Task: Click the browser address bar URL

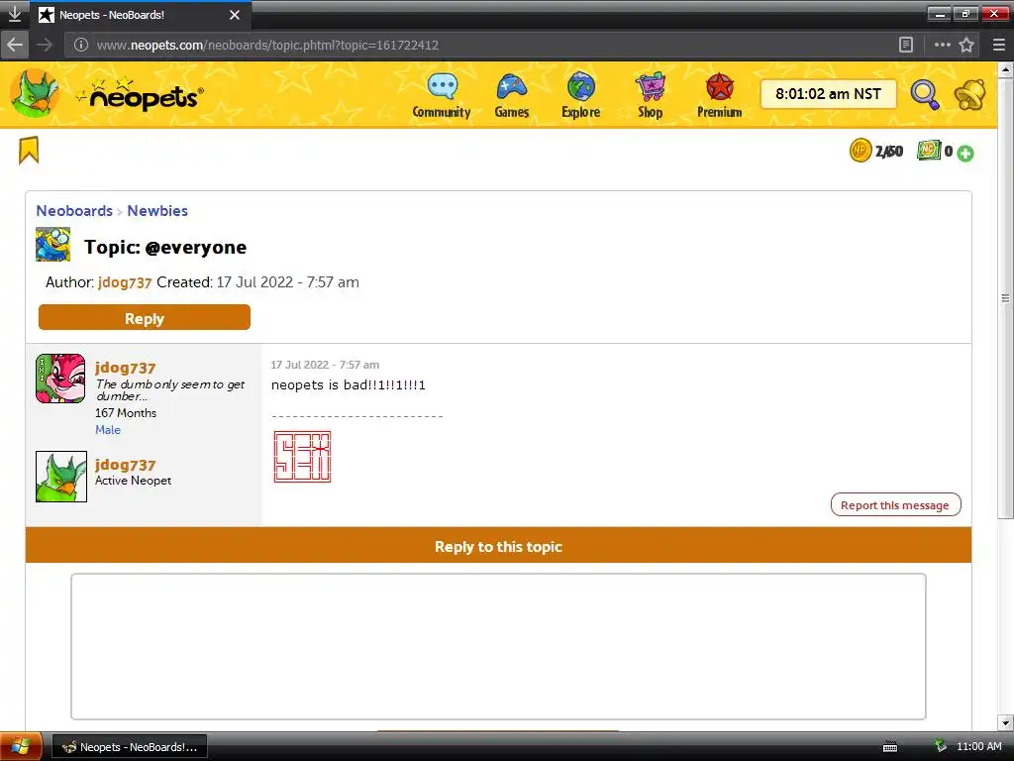Action: (267, 45)
